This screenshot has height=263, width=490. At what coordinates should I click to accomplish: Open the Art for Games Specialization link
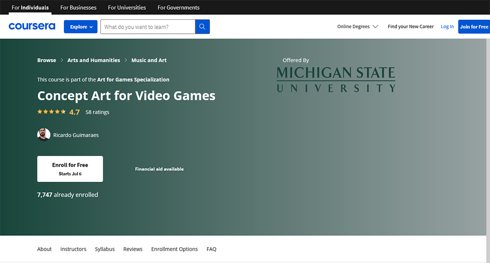click(x=133, y=79)
